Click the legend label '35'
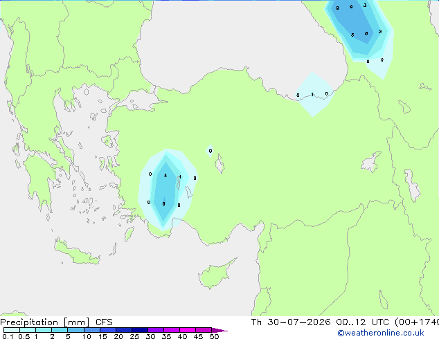Screen dimensions: 439x339 tap(166, 336)
